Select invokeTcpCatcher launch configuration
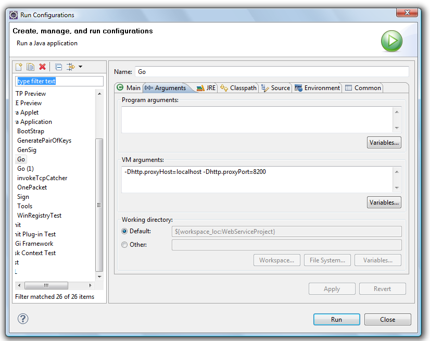 42,178
